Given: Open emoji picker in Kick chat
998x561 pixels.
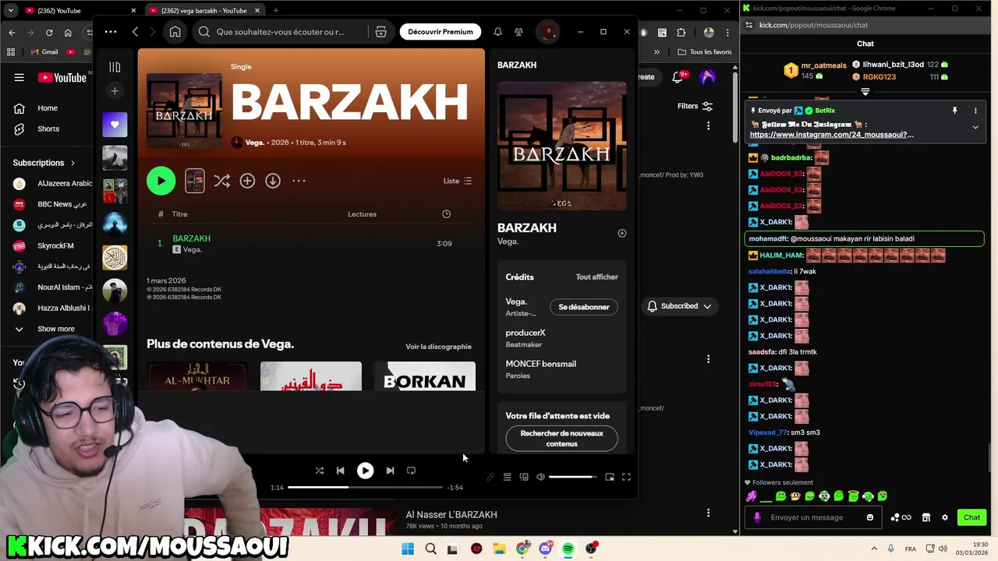Looking at the screenshot, I should point(870,517).
